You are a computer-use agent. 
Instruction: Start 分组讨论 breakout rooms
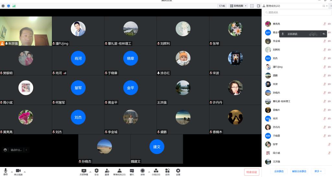[x=156, y=171]
